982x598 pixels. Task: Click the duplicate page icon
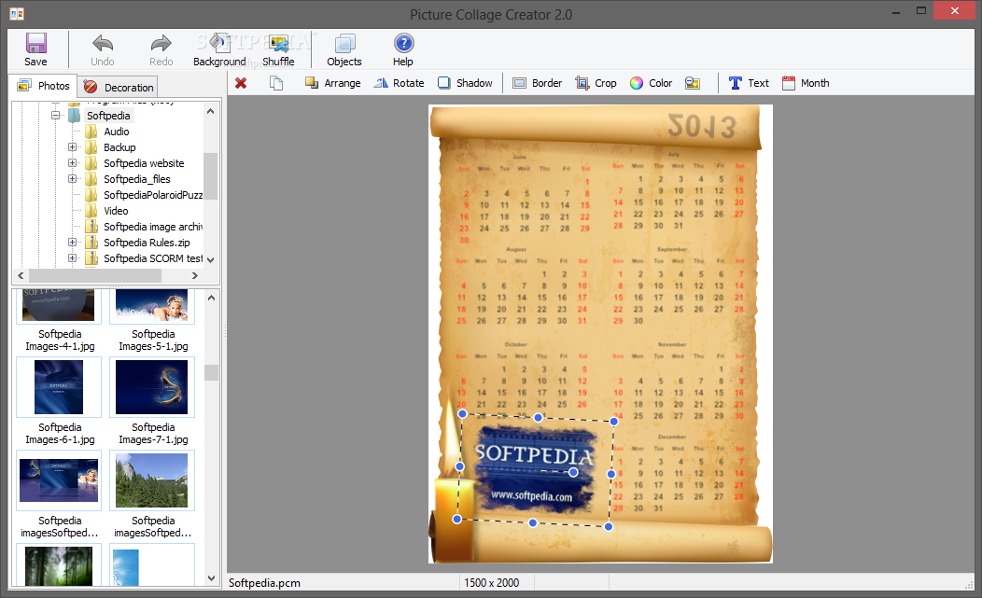(276, 83)
